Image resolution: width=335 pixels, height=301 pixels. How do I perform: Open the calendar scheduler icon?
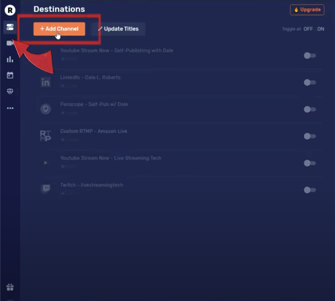[x=10, y=75]
